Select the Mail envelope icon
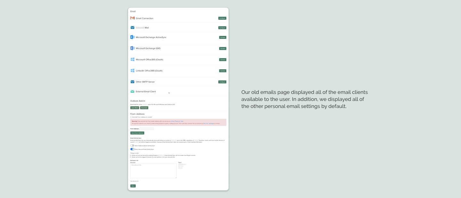Screen dimensions: 461x198 [x=133, y=27]
